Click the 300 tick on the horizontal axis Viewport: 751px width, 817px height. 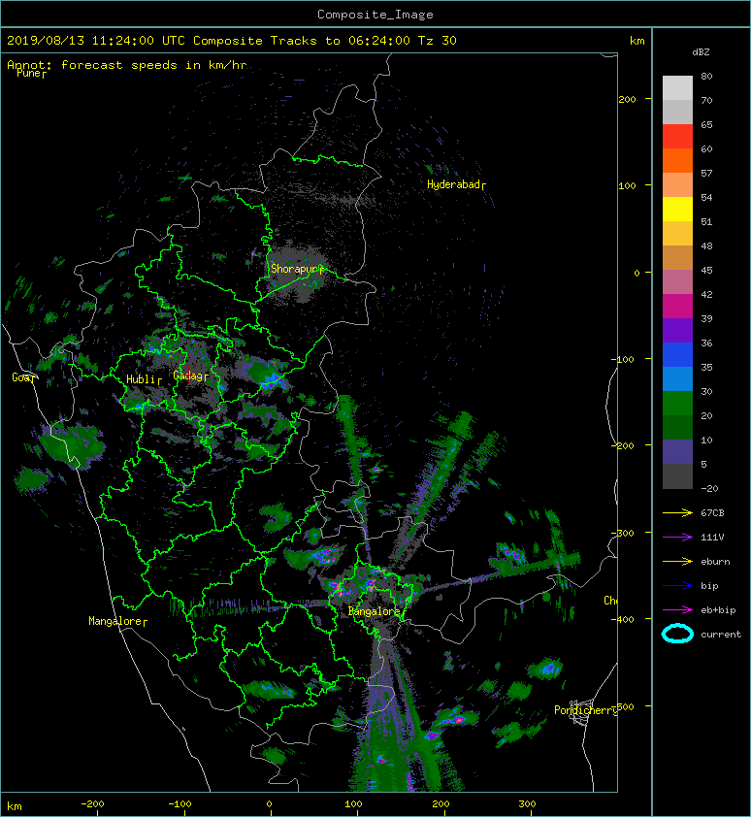pos(527,804)
